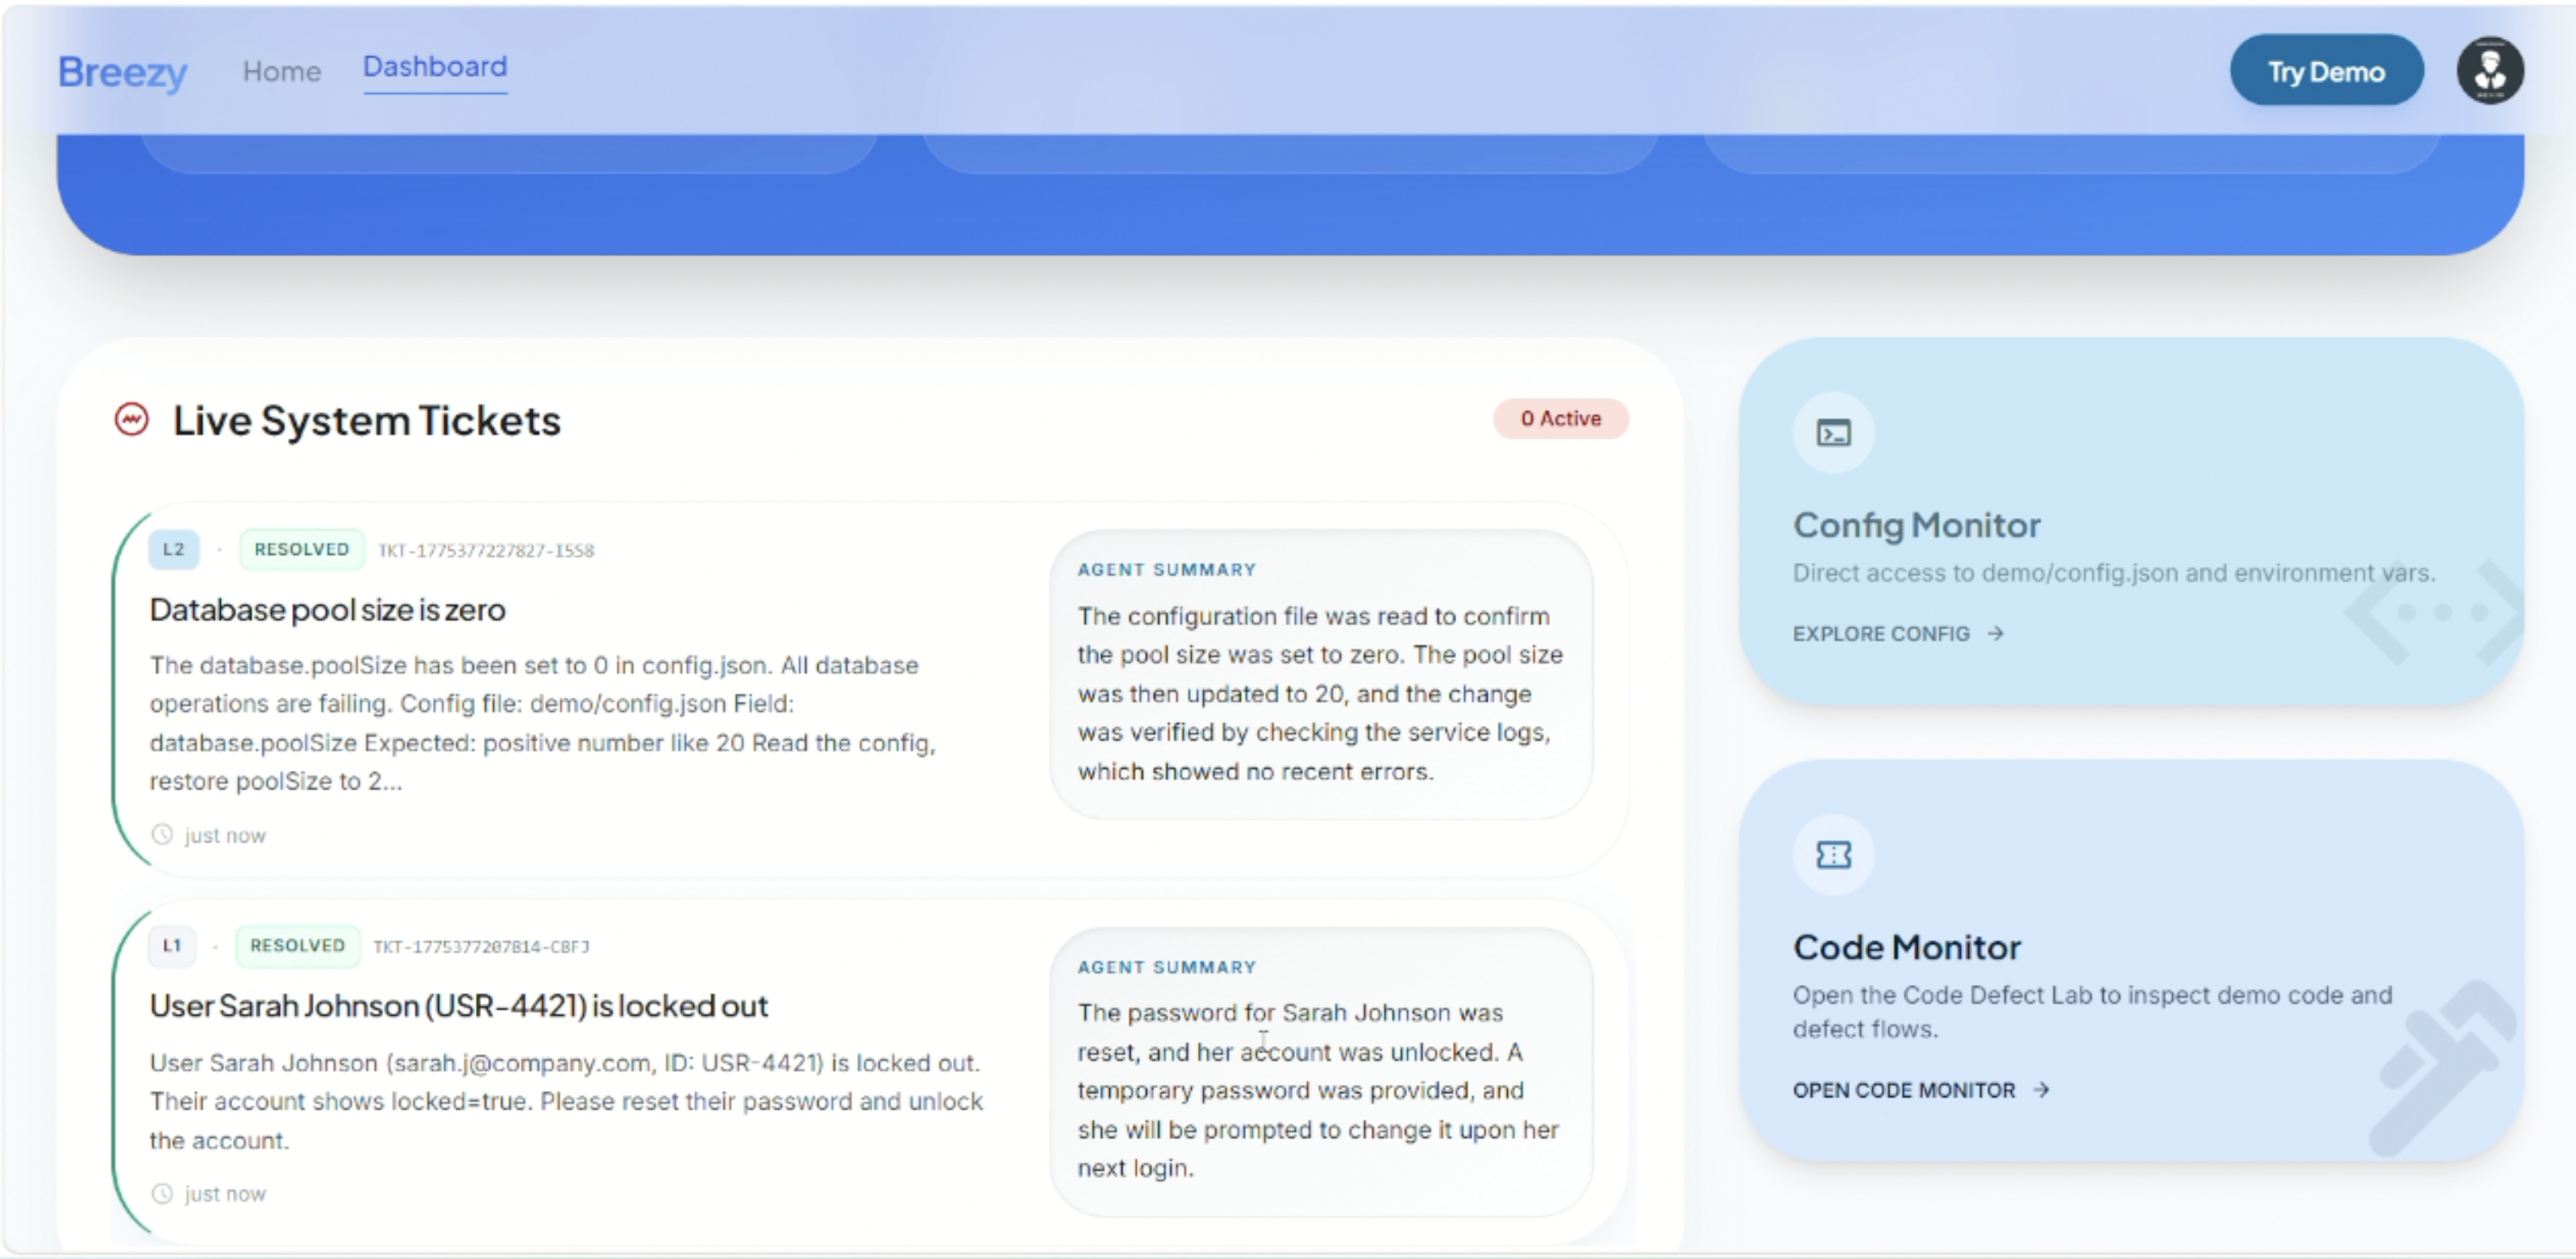The width and height of the screenshot is (2576, 1259).
Task: Click the Code Monitor ticket icon
Action: [x=1833, y=855]
